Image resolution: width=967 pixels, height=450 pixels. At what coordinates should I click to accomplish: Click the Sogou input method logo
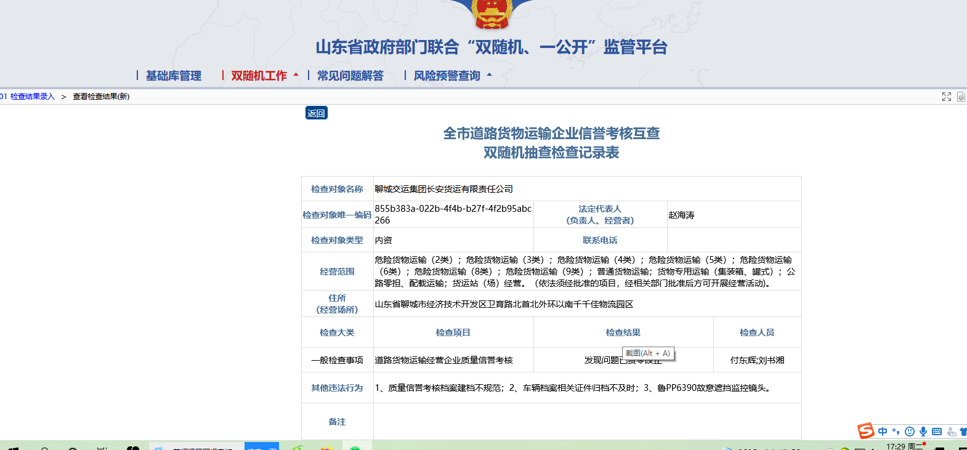(866, 431)
